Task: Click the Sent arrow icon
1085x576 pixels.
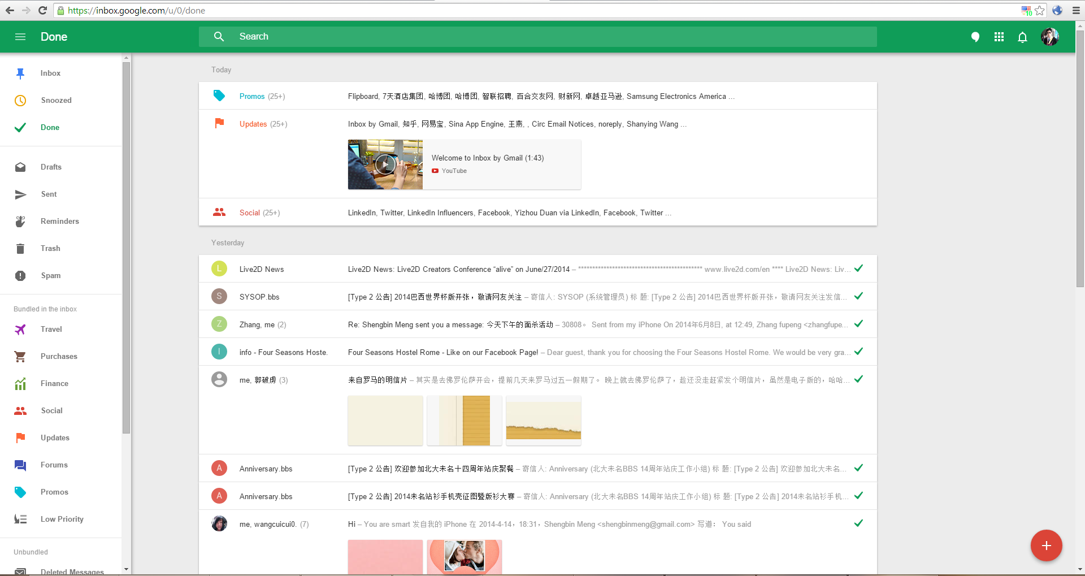Action: point(20,194)
